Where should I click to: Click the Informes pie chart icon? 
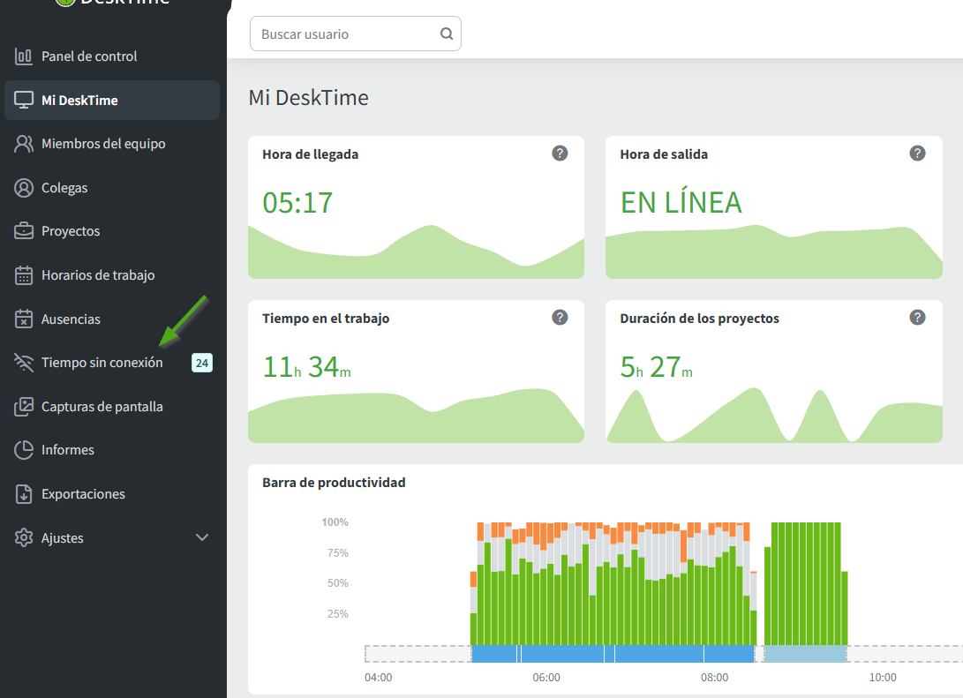click(x=24, y=450)
